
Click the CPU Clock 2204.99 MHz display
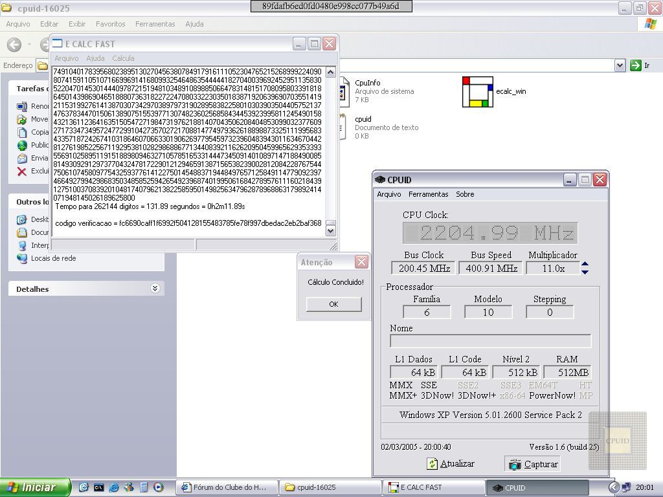click(490, 233)
